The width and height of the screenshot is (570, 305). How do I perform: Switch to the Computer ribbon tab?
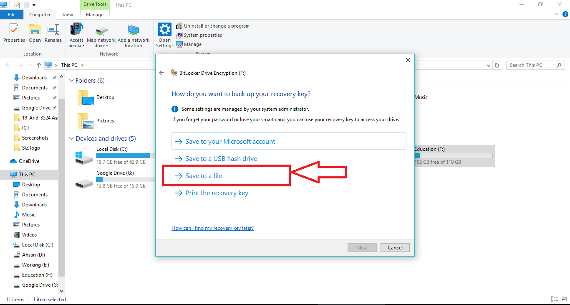40,15
